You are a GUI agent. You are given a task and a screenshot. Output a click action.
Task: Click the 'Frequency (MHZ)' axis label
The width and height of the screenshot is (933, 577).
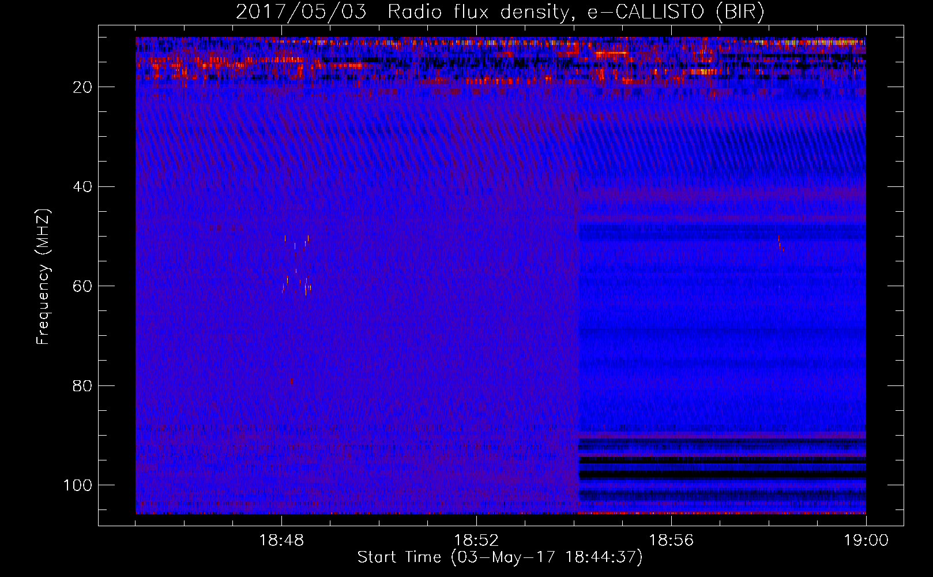(43, 277)
